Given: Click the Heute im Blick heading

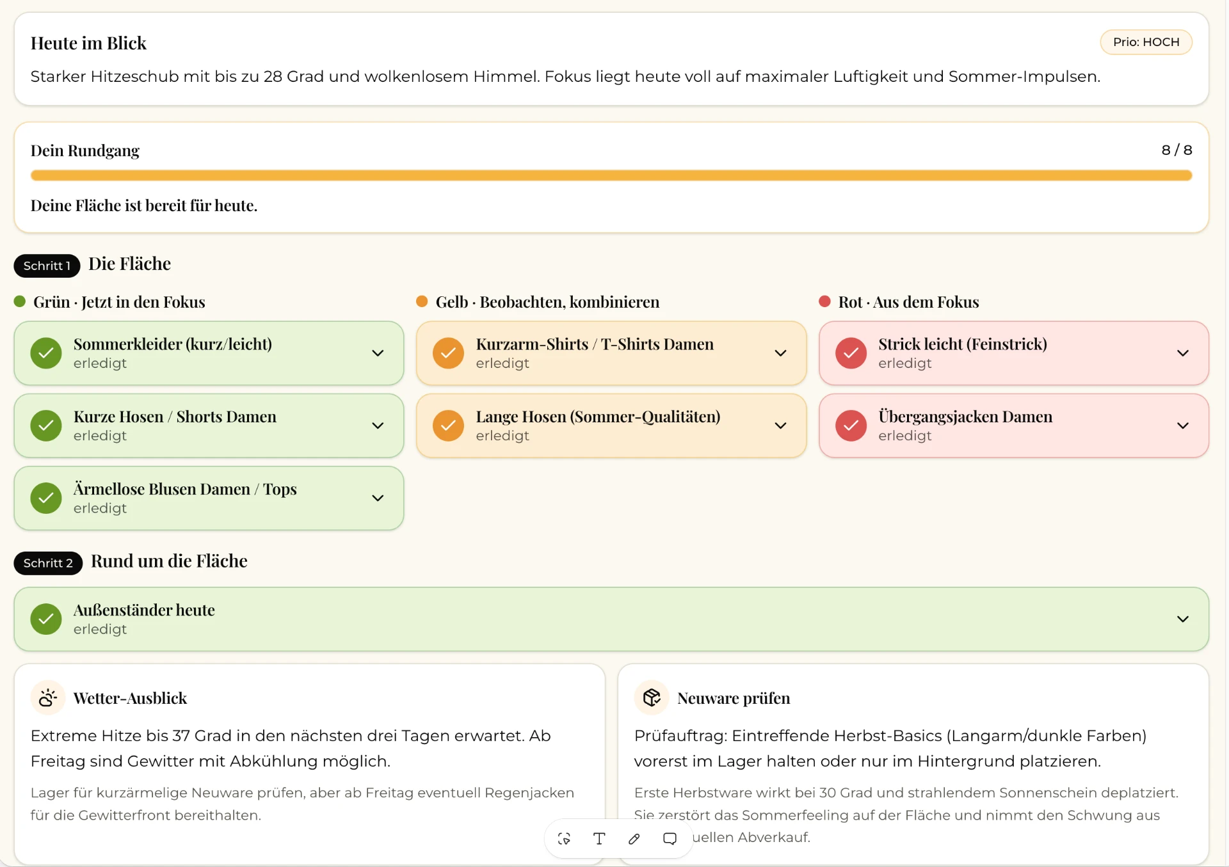Looking at the screenshot, I should [88, 43].
